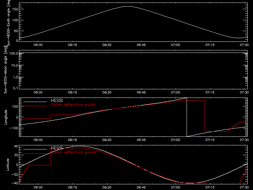Click red legend line in Latitude panel

35,154
